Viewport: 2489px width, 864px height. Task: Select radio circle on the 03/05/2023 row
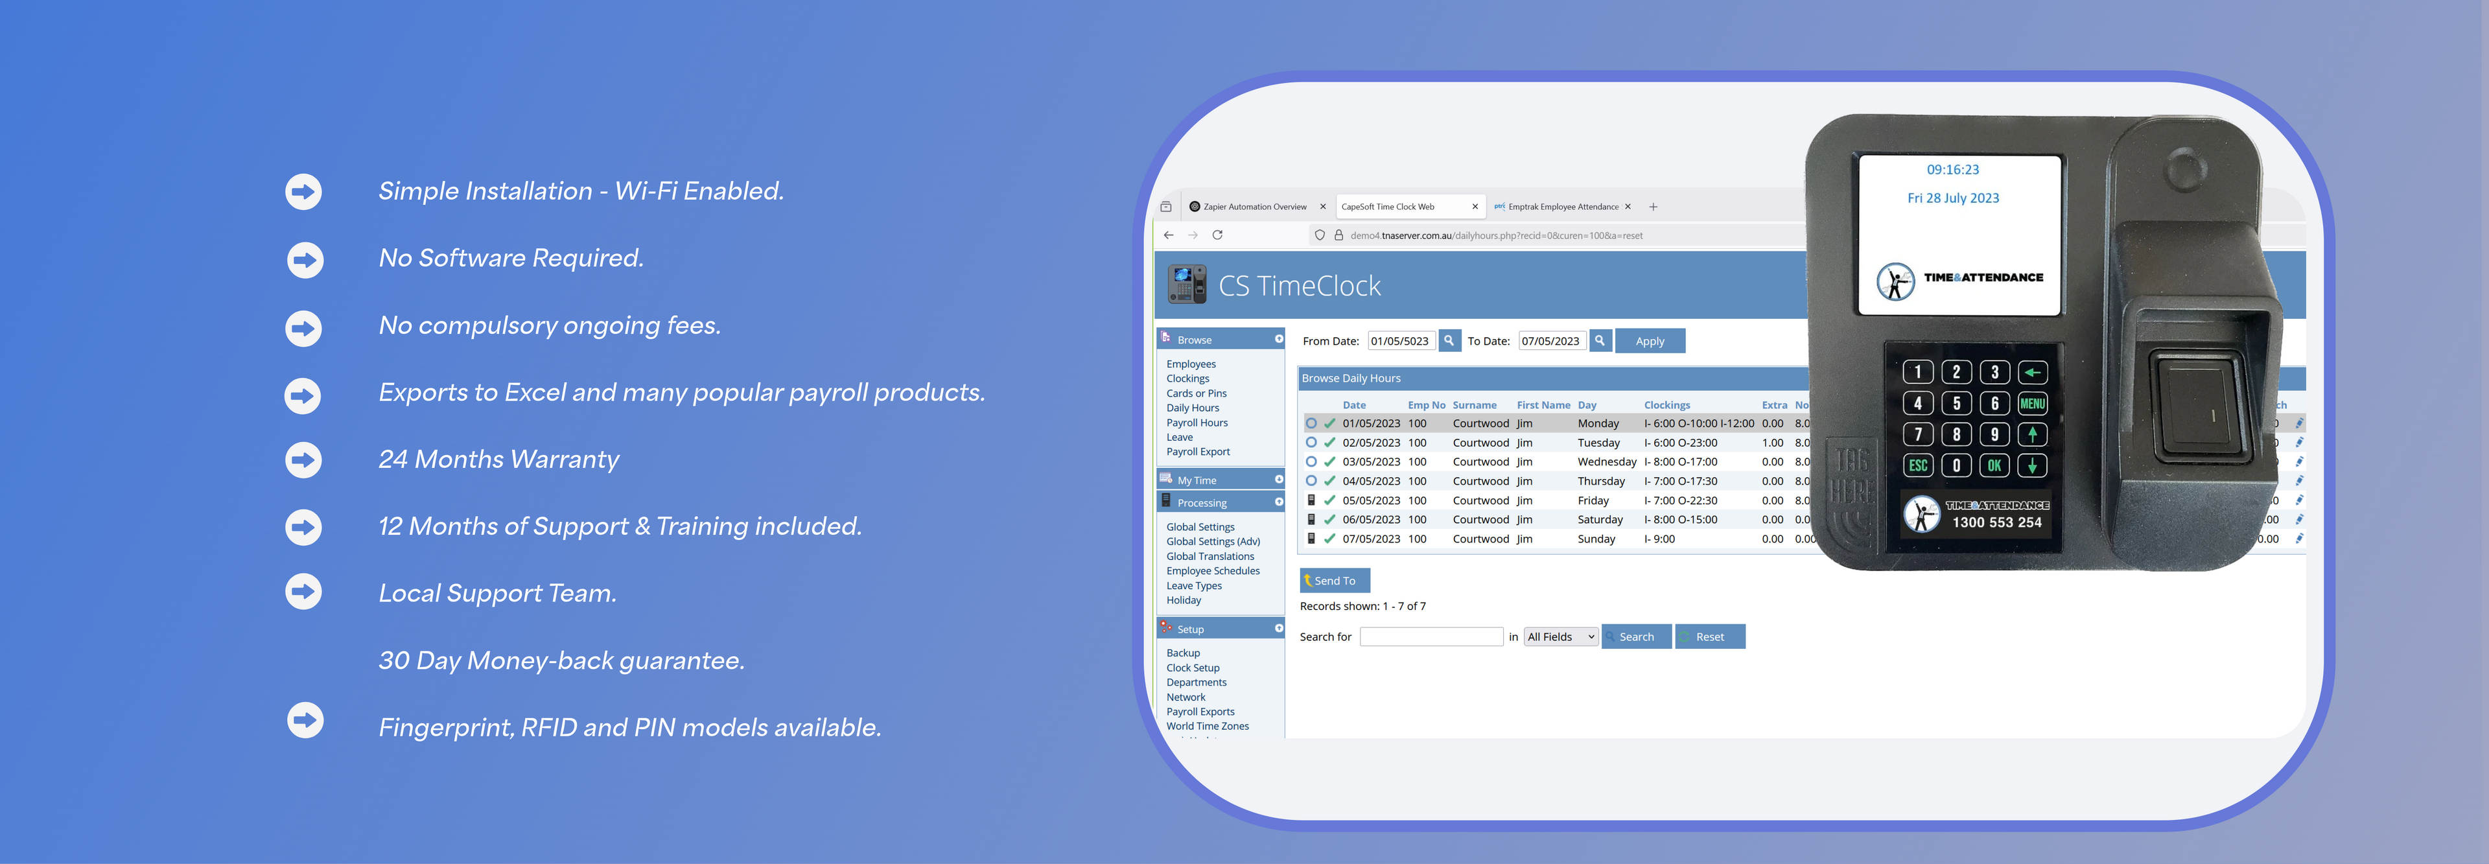(1311, 462)
